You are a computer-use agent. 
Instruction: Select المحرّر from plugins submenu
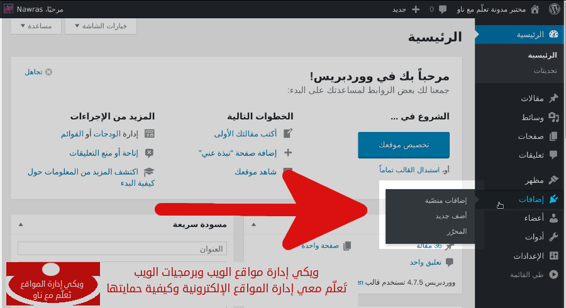457,231
